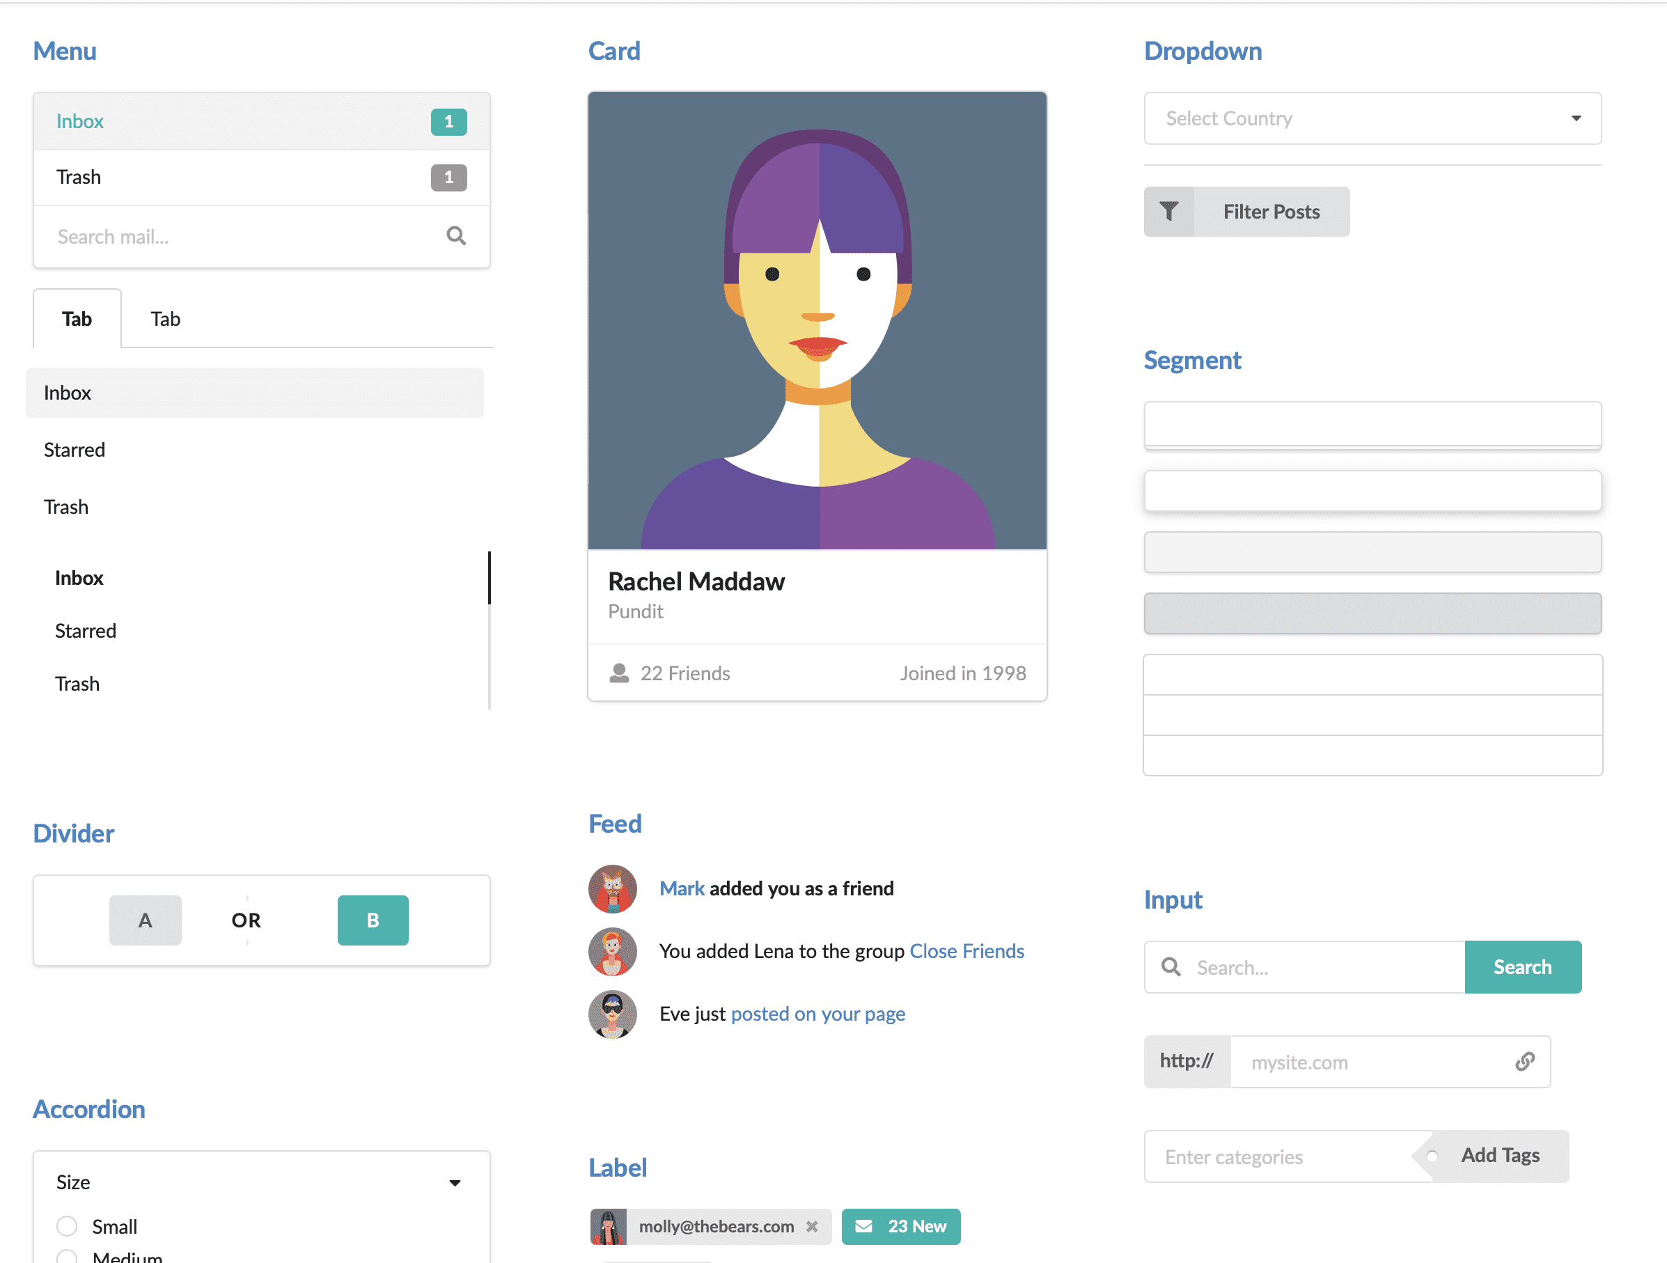This screenshot has width=1667, height=1263.
Task: Switch to the second Tab
Action: tap(165, 319)
